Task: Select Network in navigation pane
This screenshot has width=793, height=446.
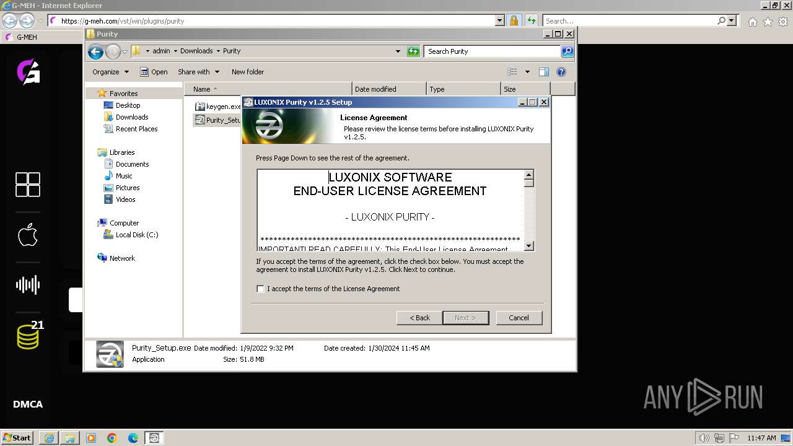Action: pyautogui.click(x=122, y=258)
